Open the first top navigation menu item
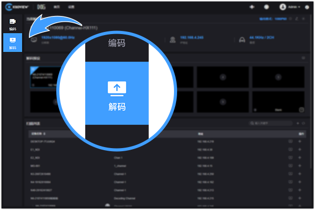Image resolution: width=315 pixels, height=210 pixels. pos(57,7)
